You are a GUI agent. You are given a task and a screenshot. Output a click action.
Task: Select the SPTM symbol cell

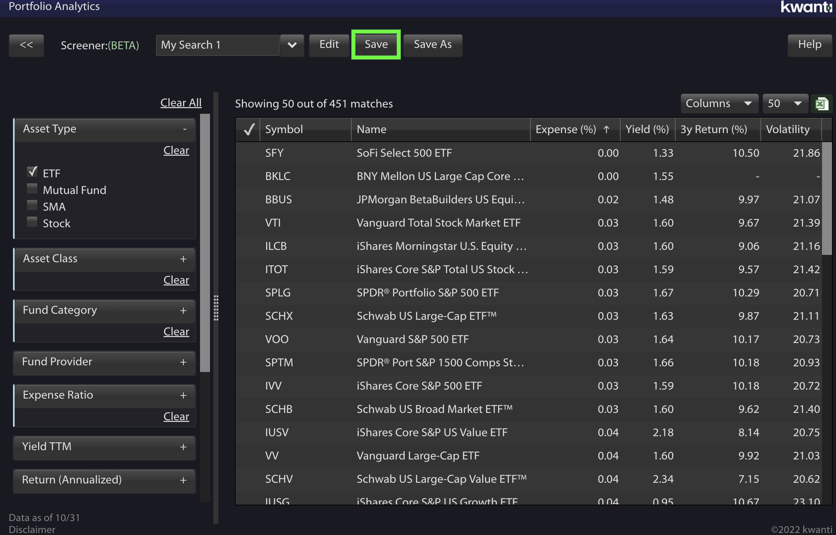pos(279,362)
